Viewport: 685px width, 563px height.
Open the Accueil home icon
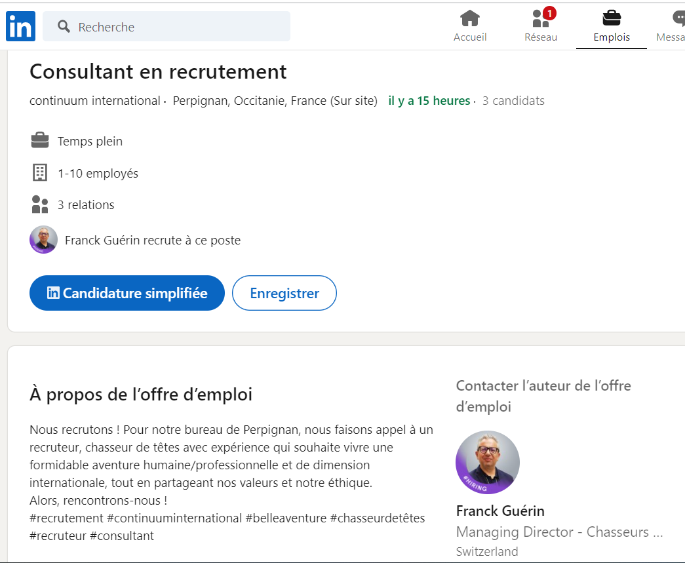click(x=470, y=18)
